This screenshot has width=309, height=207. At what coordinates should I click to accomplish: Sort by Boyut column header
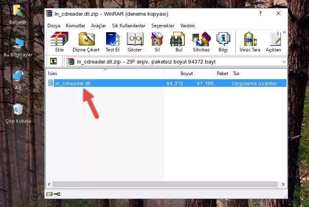180,74
